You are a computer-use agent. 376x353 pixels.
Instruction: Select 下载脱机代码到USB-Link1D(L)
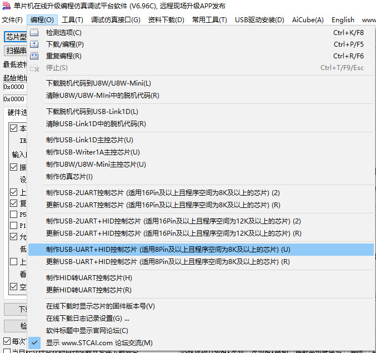point(201,112)
